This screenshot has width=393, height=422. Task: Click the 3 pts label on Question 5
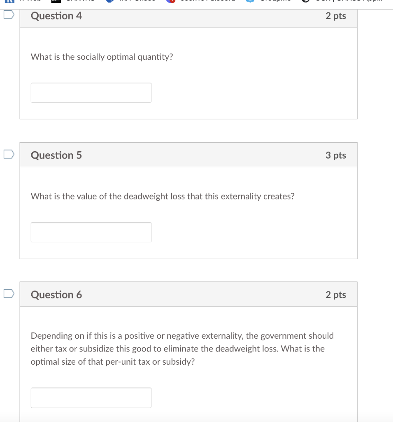(x=337, y=155)
